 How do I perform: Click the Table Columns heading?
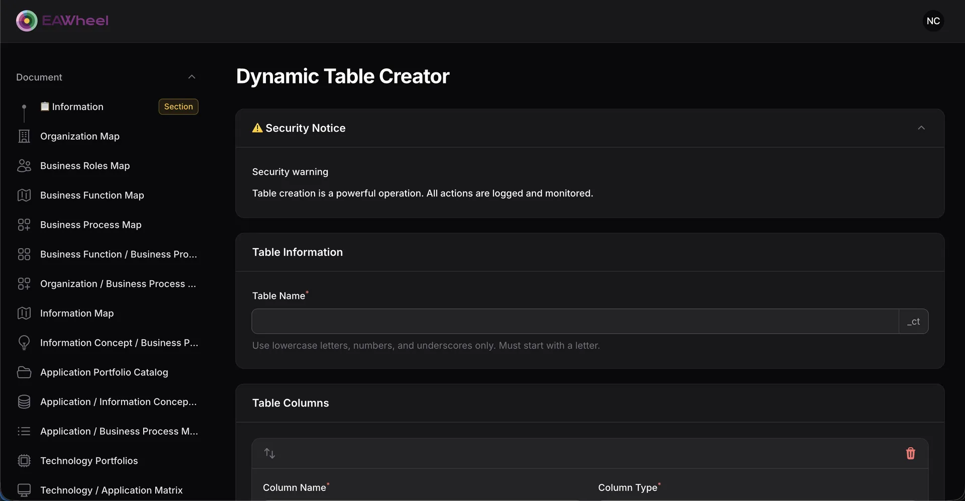(291, 403)
